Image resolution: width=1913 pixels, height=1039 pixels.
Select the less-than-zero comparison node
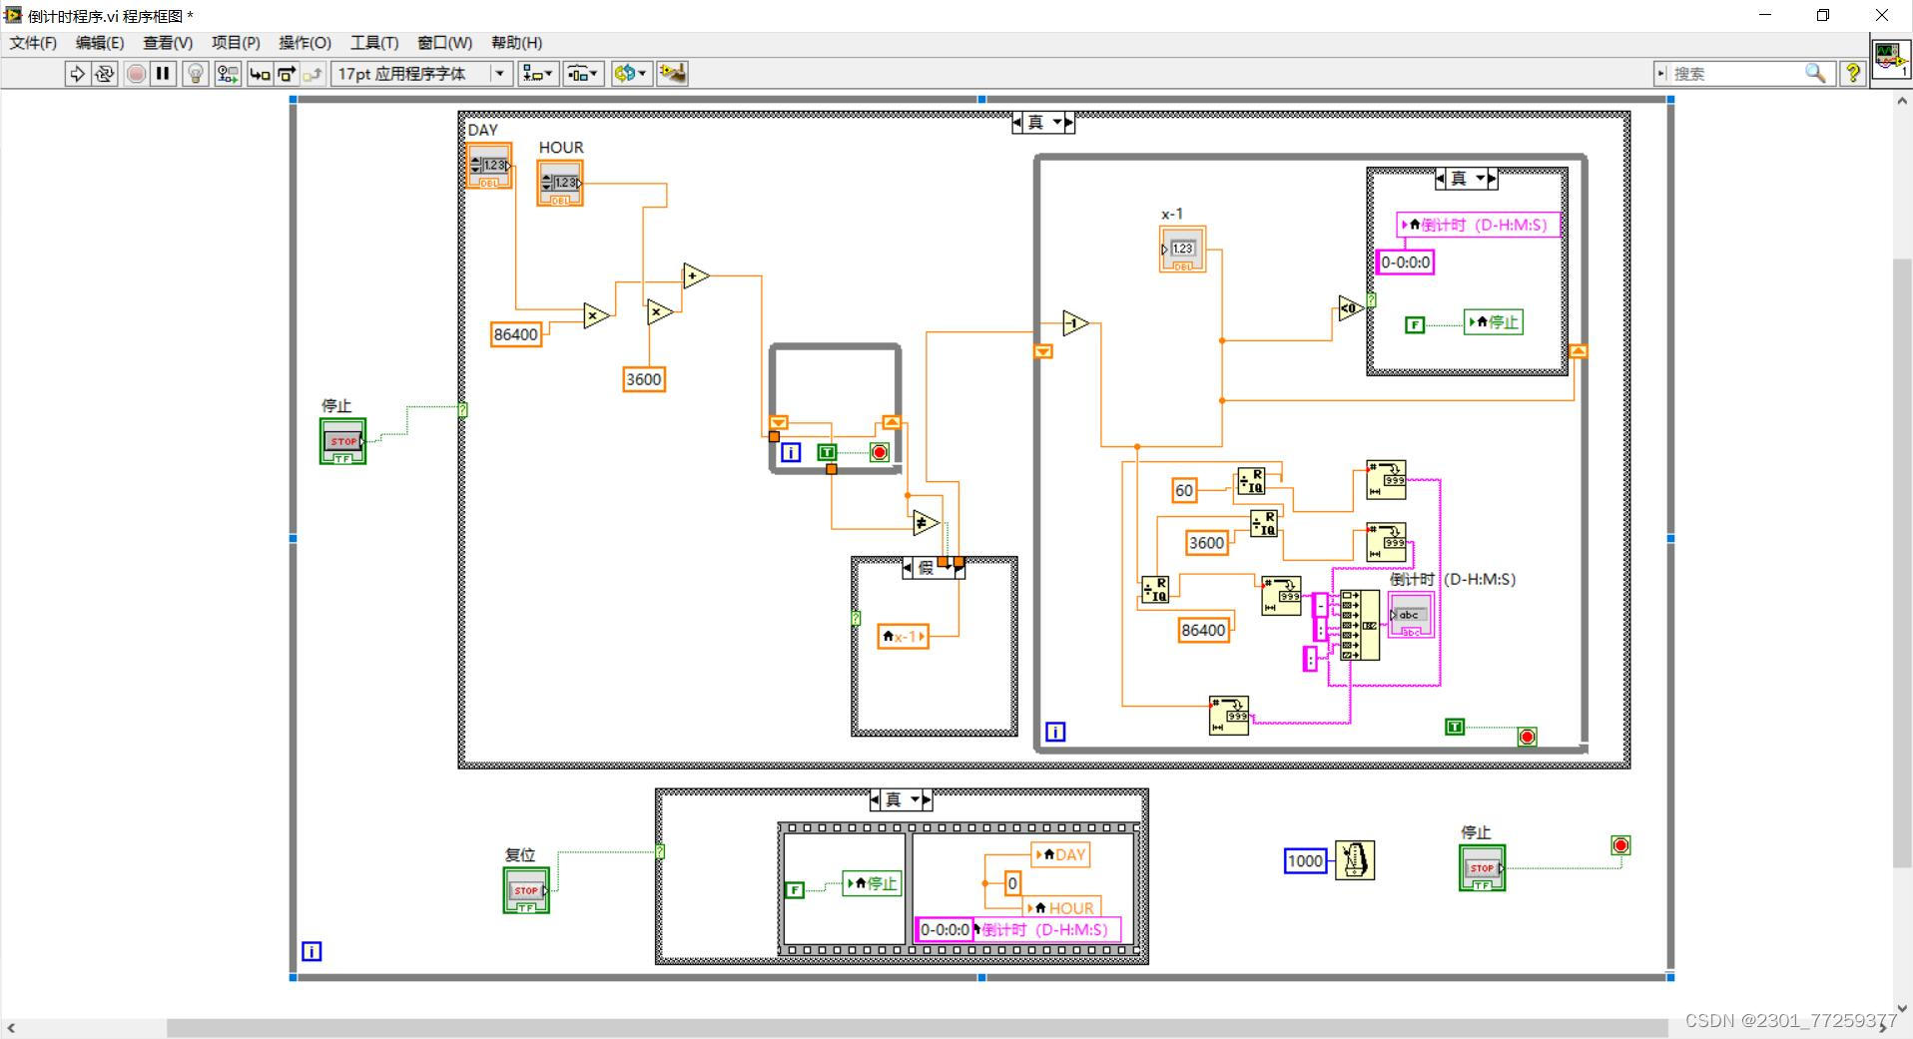[1350, 308]
